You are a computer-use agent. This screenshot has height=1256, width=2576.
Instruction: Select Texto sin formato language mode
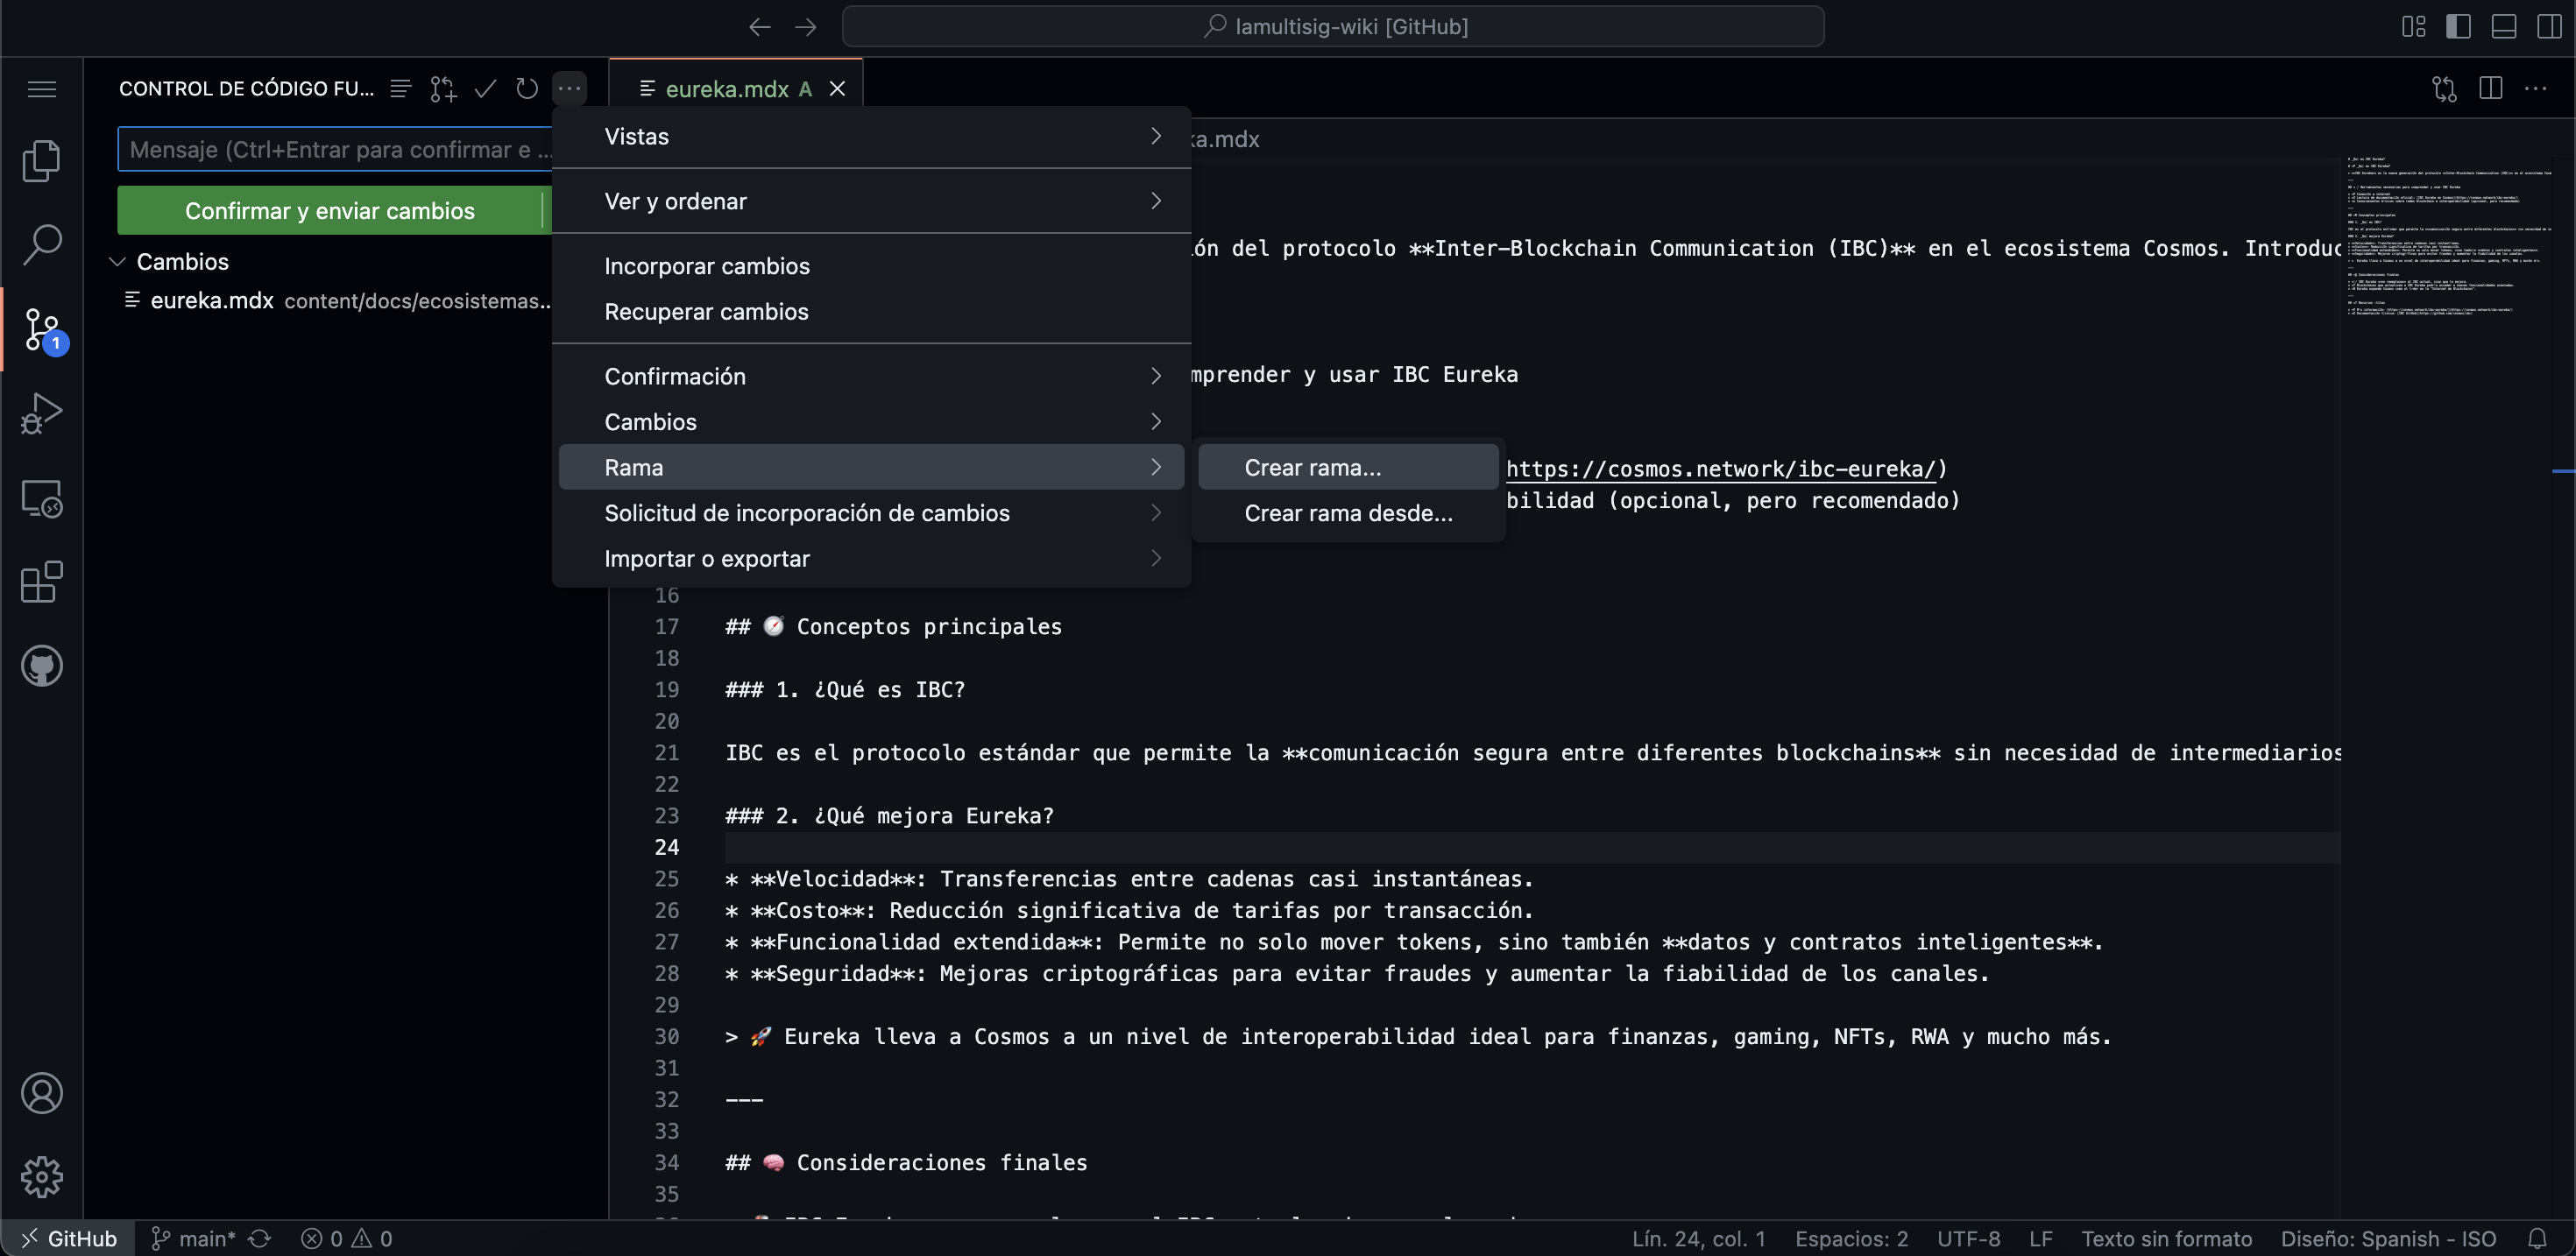pyautogui.click(x=2166, y=1238)
